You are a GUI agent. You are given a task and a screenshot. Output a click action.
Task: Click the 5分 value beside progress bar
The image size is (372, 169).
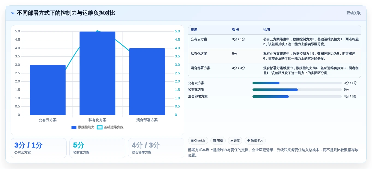(346, 90)
